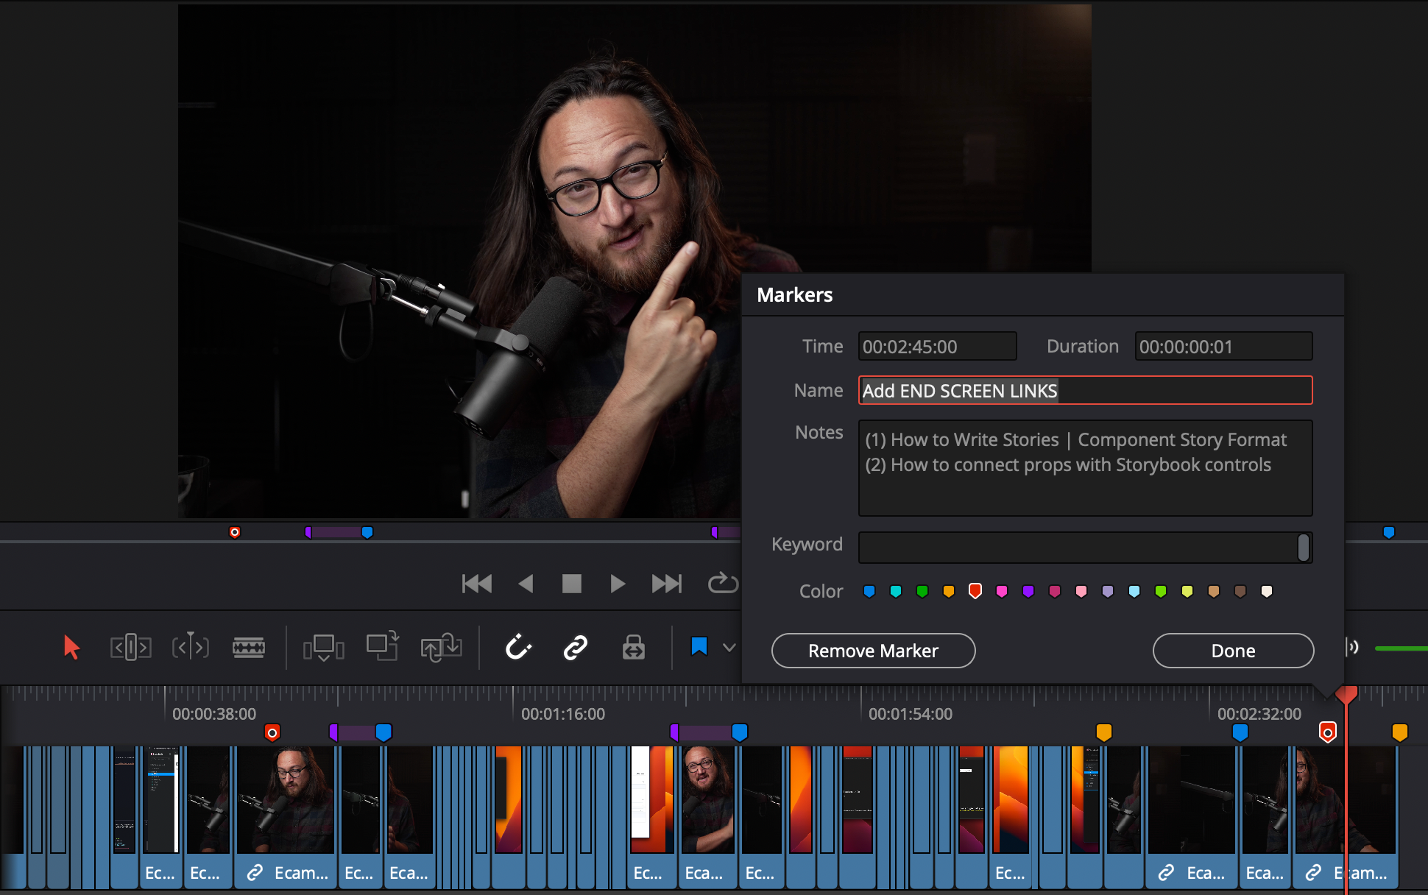The height and width of the screenshot is (895, 1428).
Task: Click the Remove Marker button
Action: click(873, 651)
